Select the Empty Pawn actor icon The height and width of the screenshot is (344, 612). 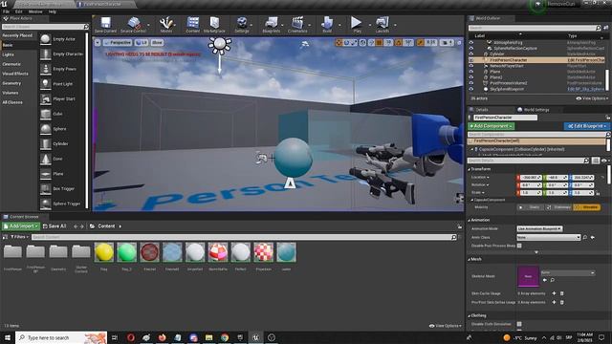[x=46, y=69]
